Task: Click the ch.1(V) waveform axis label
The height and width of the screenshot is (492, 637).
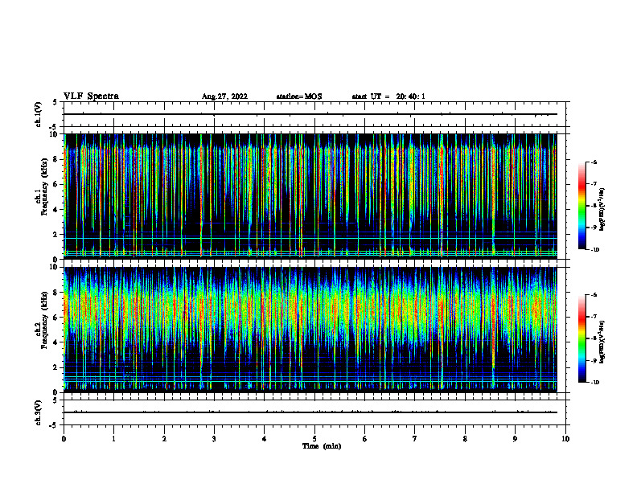Action: point(39,114)
